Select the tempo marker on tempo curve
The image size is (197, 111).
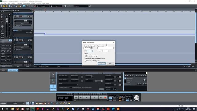tap(45, 34)
